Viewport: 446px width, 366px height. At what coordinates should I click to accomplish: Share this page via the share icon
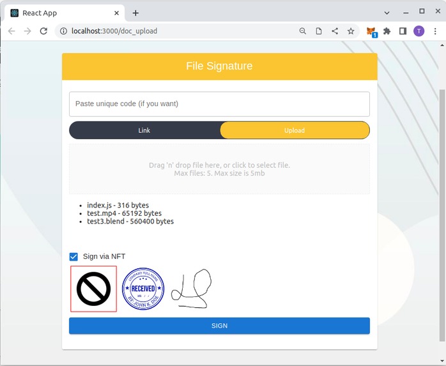tap(335, 31)
